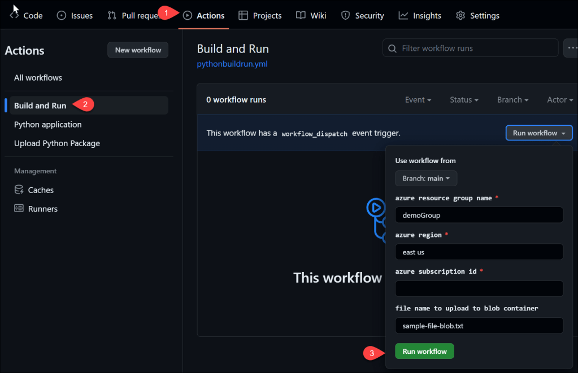578x373 pixels.
Task: Open the pythonbuildrun.yml file link
Action: (x=232, y=64)
